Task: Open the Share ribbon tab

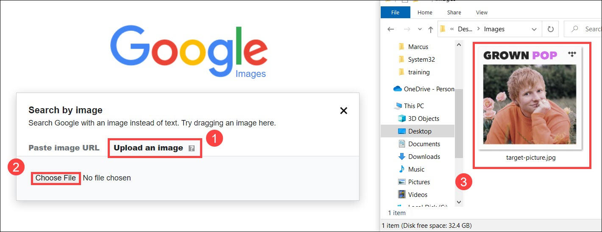Action: pos(454,12)
